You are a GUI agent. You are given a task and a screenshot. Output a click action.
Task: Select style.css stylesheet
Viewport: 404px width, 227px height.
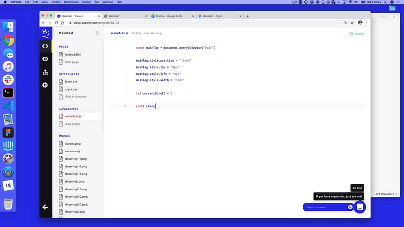[71, 89]
